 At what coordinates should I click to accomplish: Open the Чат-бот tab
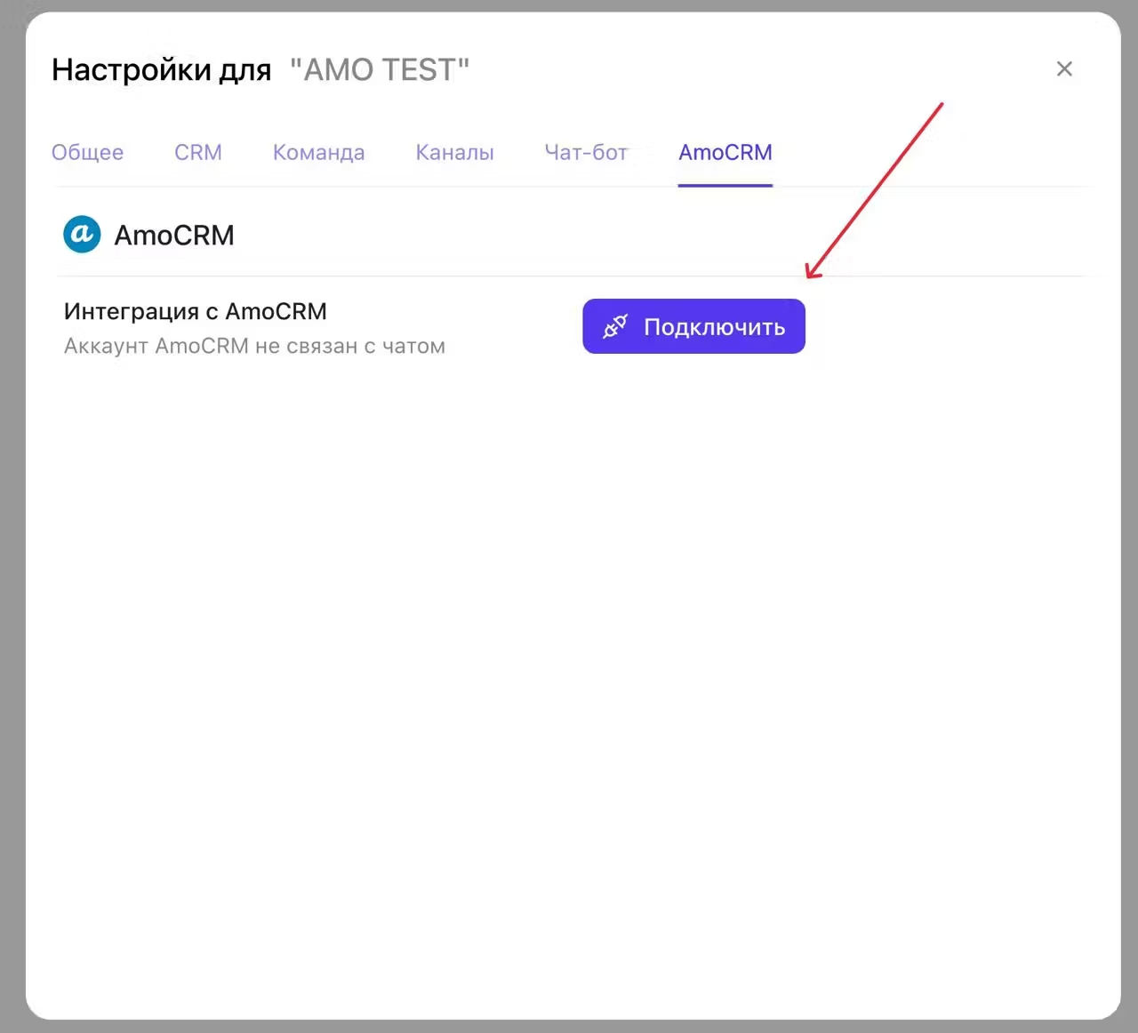(586, 153)
